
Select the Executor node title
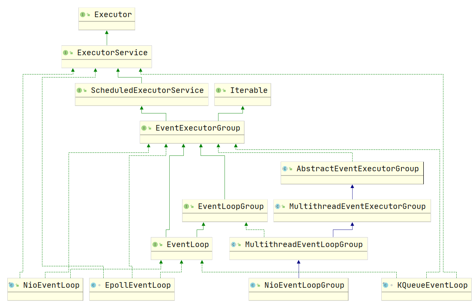tap(113, 15)
